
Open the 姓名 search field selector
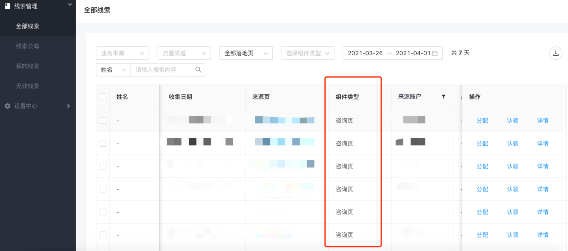pyautogui.click(x=113, y=70)
